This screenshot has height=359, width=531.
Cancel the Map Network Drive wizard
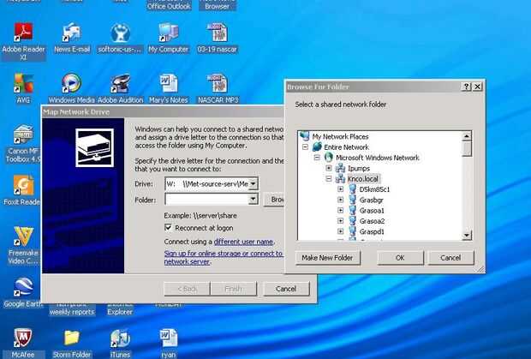pyautogui.click(x=286, y=289)
